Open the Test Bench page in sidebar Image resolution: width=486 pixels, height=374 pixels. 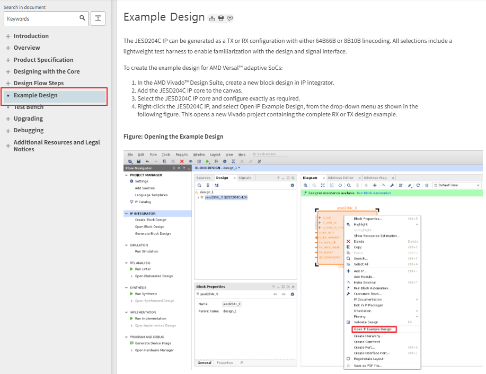point(29,107)
